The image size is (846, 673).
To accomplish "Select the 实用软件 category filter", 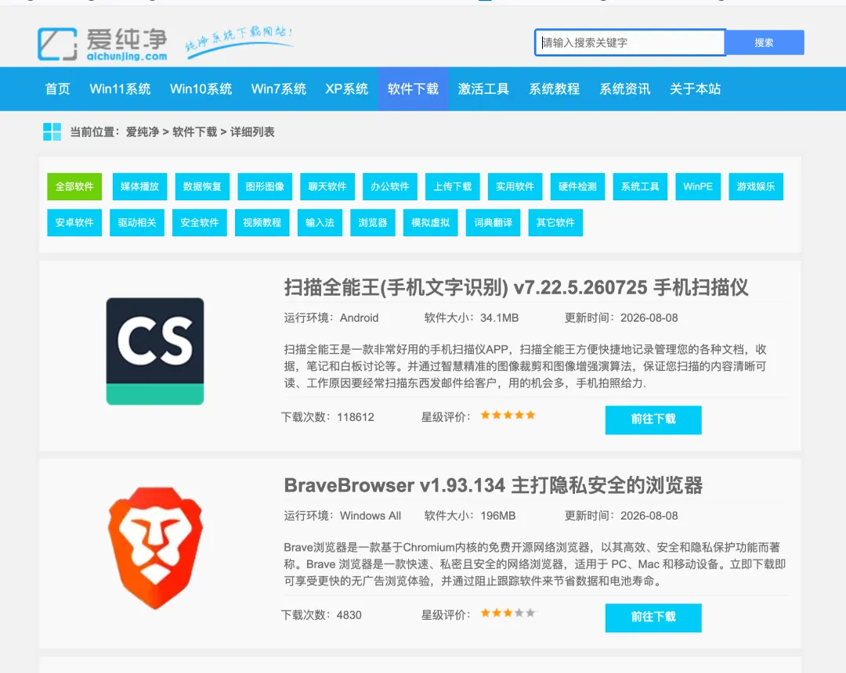I will 515,186.
